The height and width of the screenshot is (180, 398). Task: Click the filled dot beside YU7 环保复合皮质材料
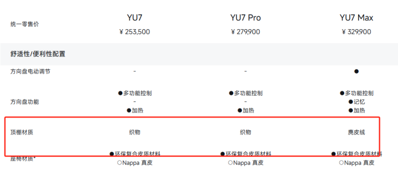[112, 154]
